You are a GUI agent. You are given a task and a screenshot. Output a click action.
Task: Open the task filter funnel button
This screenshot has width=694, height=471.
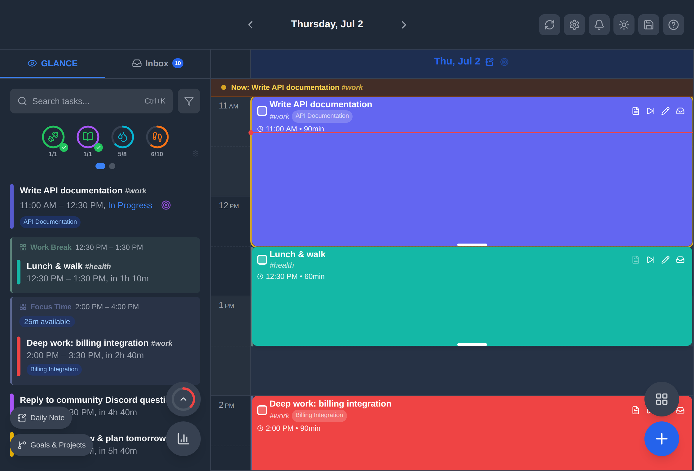pyautogui.click(x=189, y=101)
